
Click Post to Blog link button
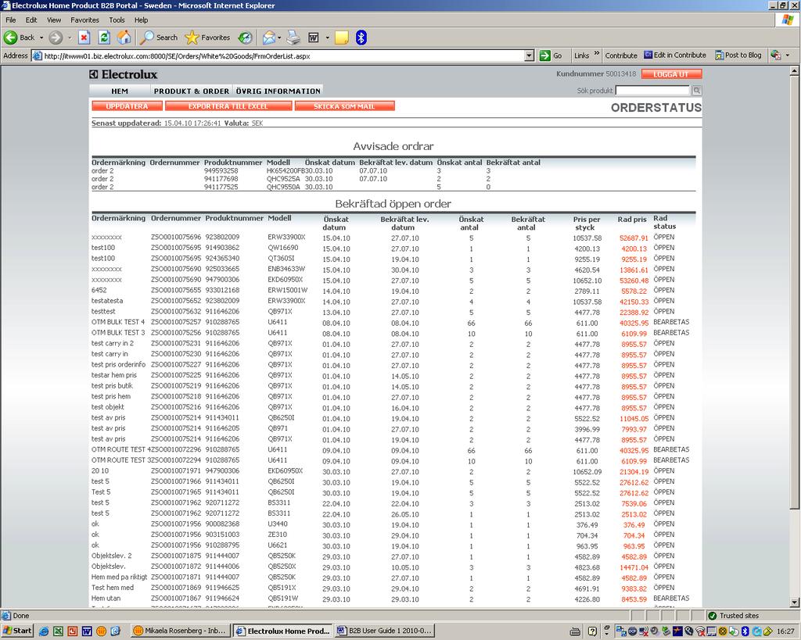point(738,55)
